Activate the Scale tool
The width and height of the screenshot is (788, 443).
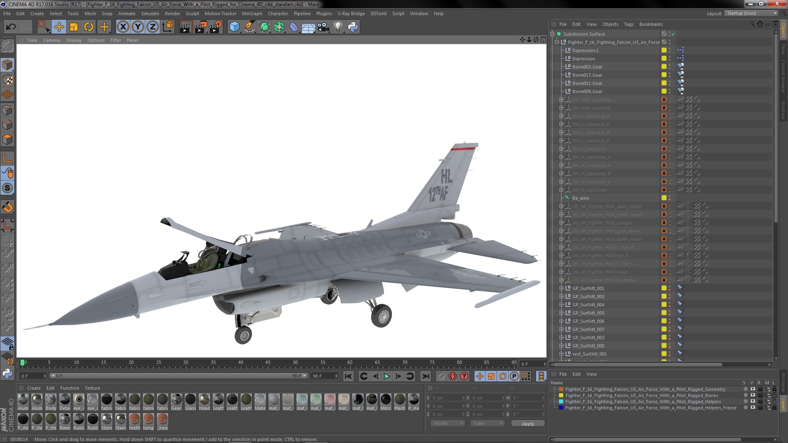point(74,27)
